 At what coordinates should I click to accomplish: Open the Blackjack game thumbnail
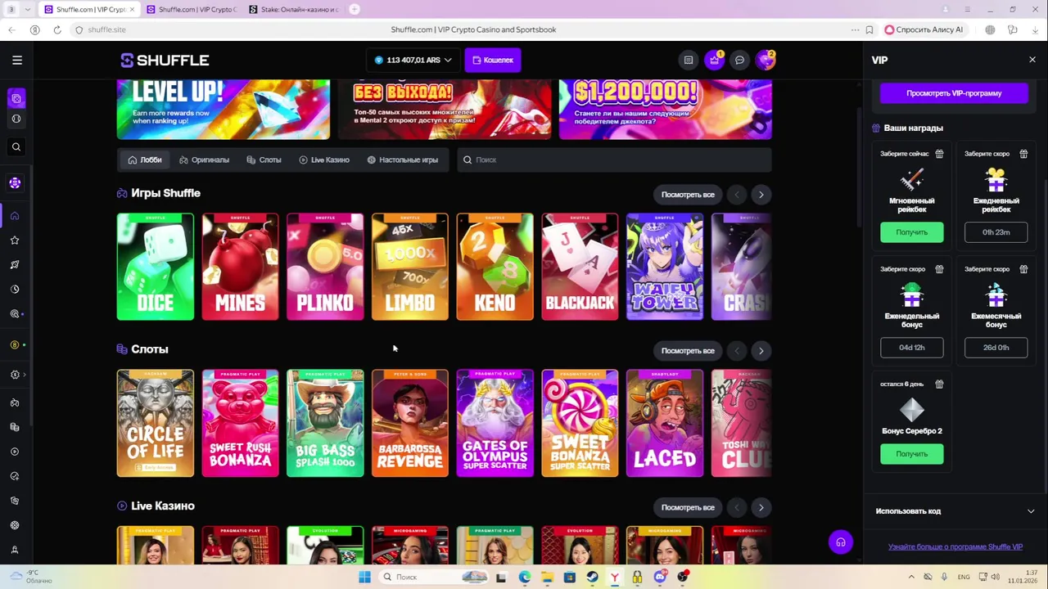click(x=580, y=267)
